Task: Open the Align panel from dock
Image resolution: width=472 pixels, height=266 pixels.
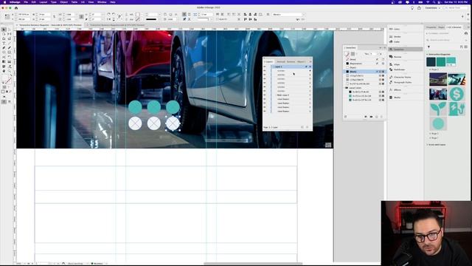Action: point(395,64)
